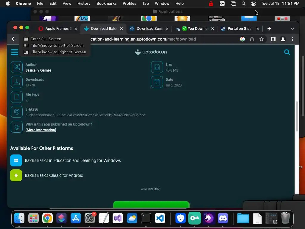Click the File type icon
305x229 pixels.
click(x=17, y=97)
